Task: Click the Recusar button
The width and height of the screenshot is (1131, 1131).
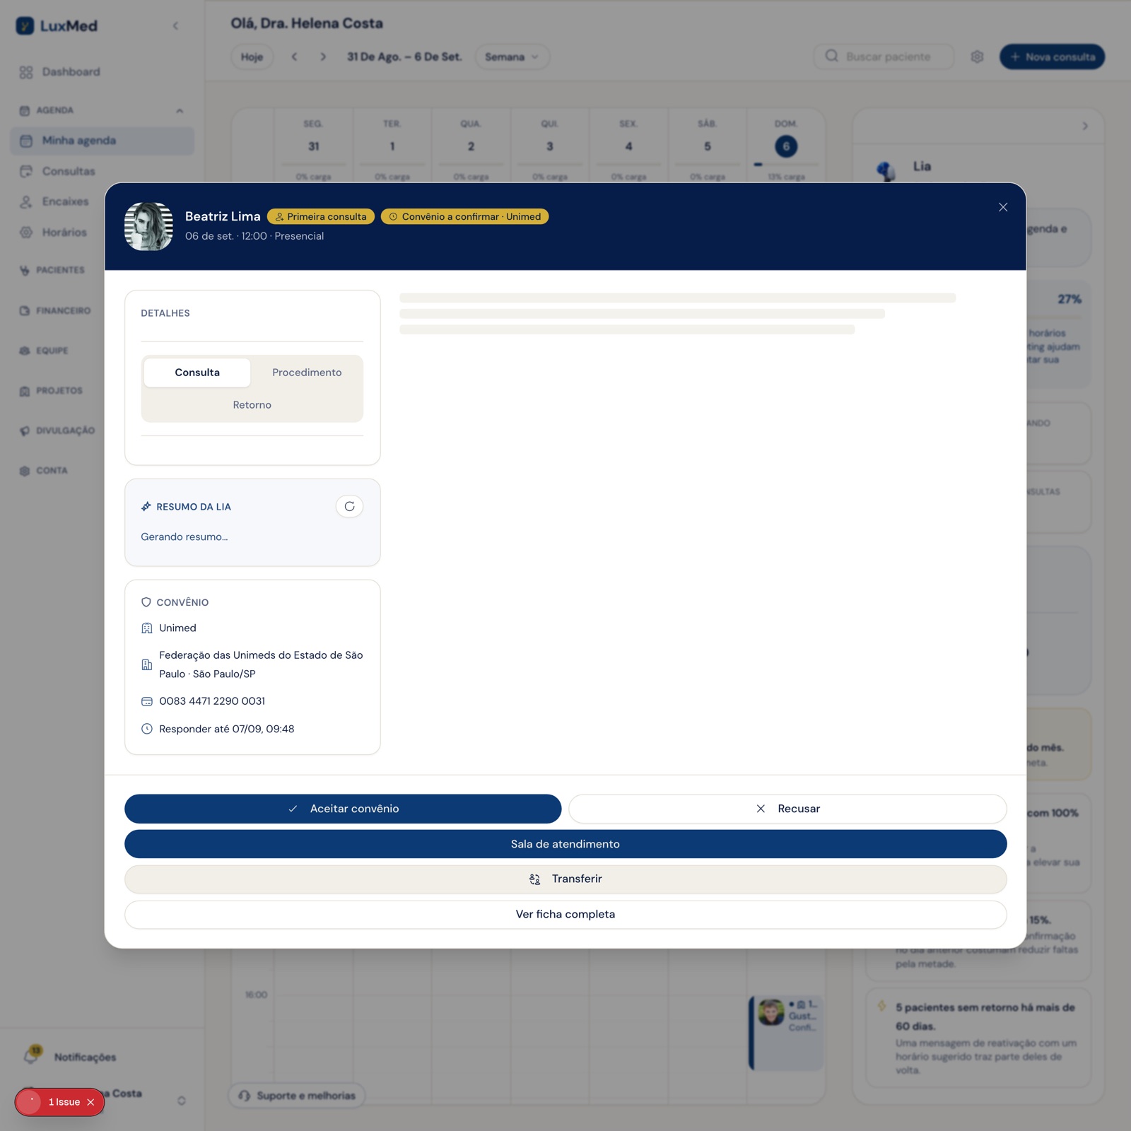Action: (x=787, y=809)
